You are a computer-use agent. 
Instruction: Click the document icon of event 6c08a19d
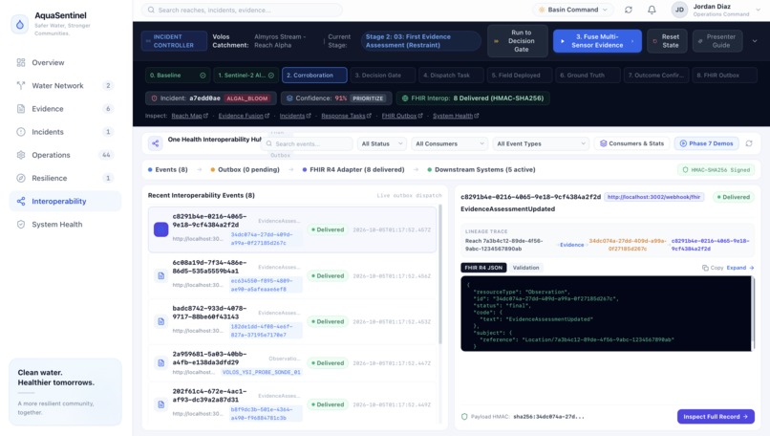click(161, 275)
